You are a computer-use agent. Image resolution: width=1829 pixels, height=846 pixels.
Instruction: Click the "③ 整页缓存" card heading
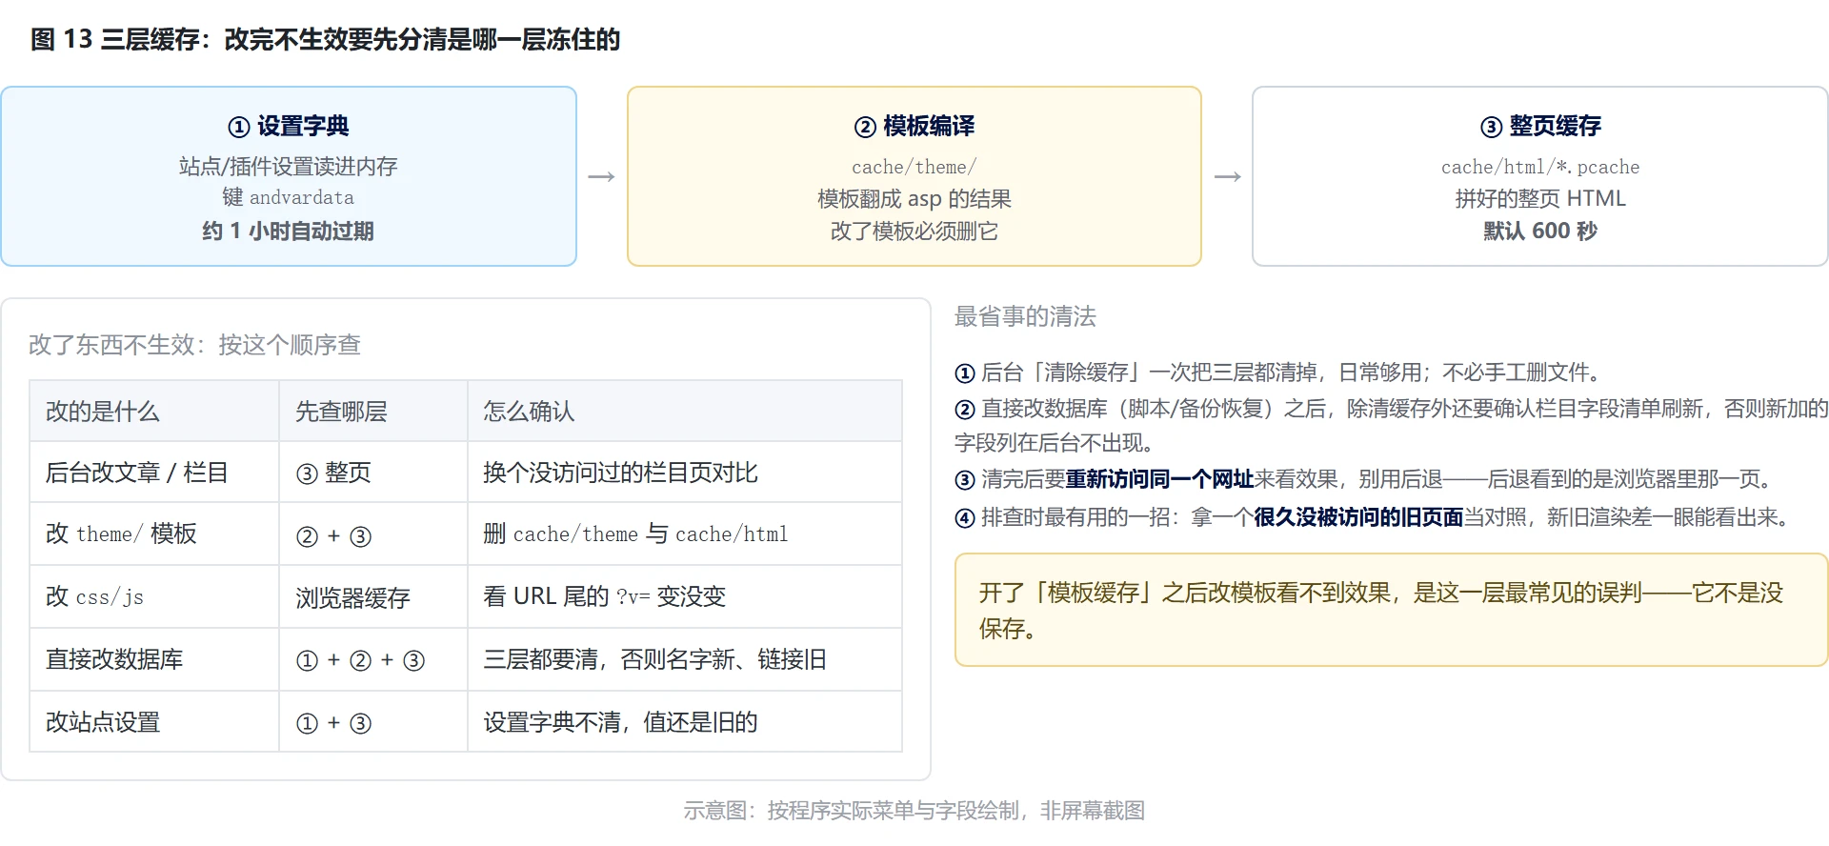[1540, 126]
